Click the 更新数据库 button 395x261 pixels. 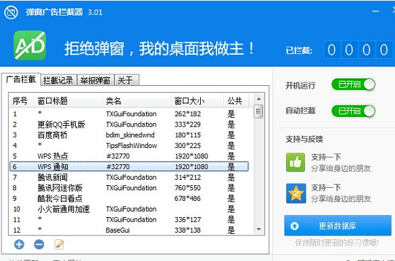338,225
